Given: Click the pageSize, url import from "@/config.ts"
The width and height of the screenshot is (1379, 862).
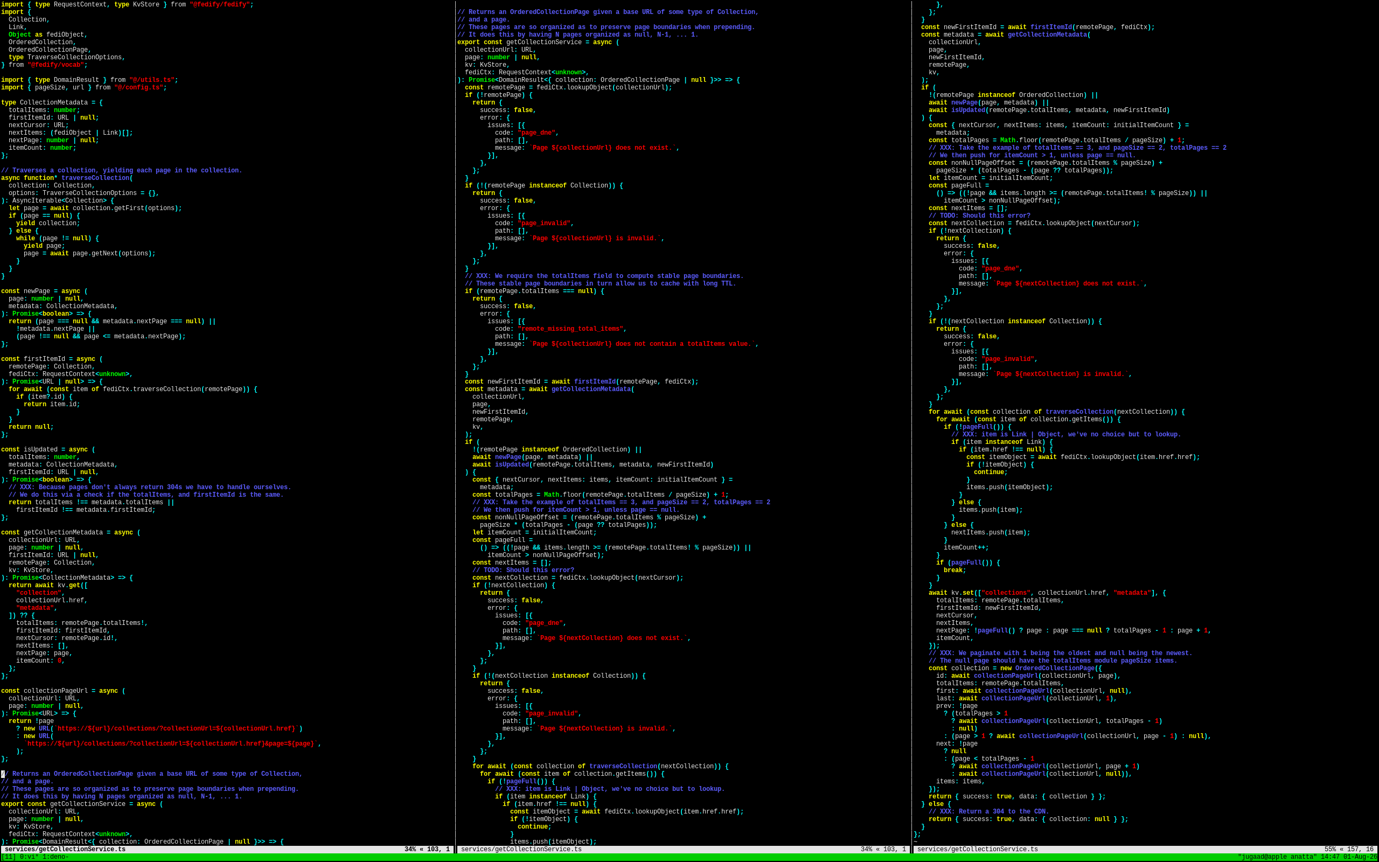Looking at the screenshot, I should coord(84,88).
